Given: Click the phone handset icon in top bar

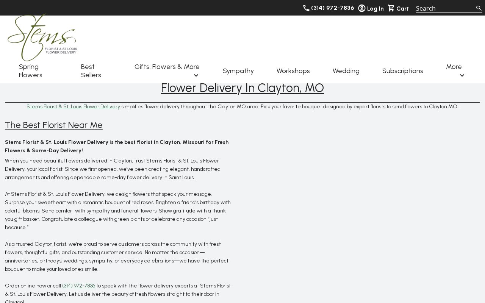Looking at the screenshot, I should 306,8.
